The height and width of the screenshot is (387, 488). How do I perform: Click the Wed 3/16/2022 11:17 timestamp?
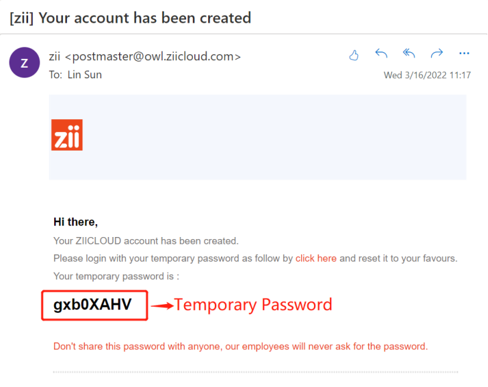427,75
